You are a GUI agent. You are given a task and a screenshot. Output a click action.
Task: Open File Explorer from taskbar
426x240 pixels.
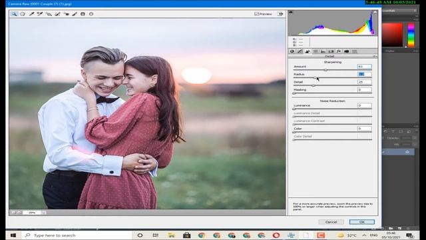(x=171, y=235)
